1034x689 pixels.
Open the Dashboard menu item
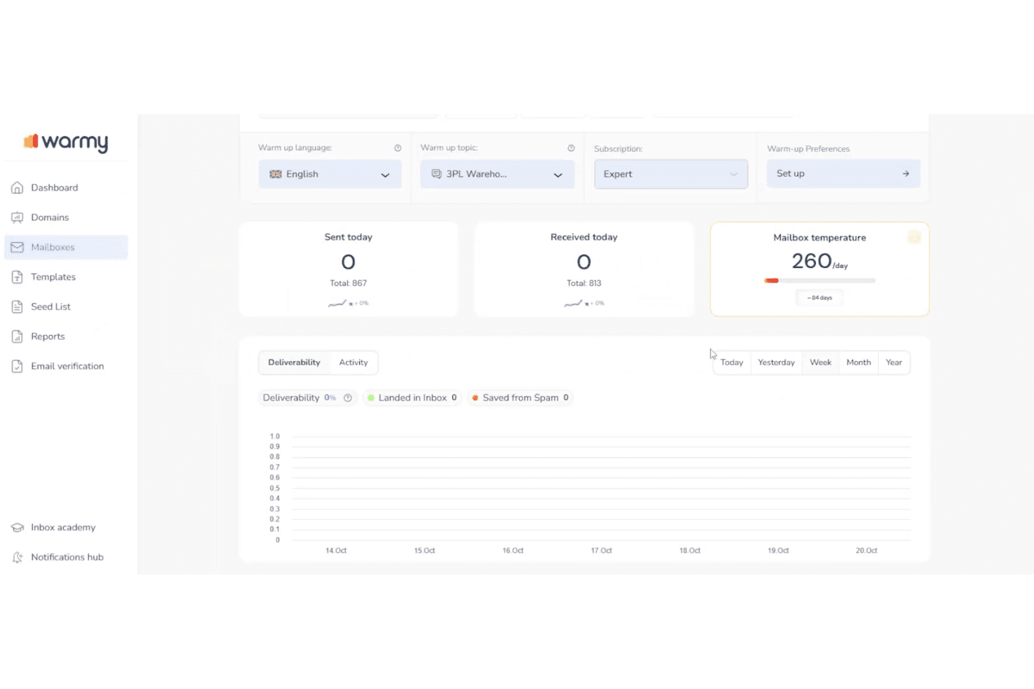(x=66, y=188)
